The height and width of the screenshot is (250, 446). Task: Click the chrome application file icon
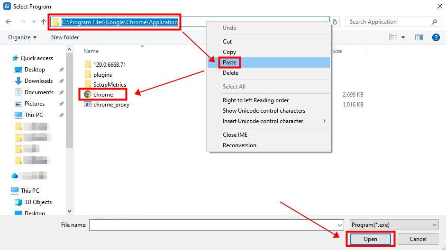click(x=87, y=95)
